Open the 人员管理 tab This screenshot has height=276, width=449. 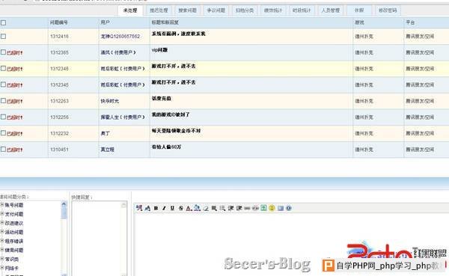[331, 10]
